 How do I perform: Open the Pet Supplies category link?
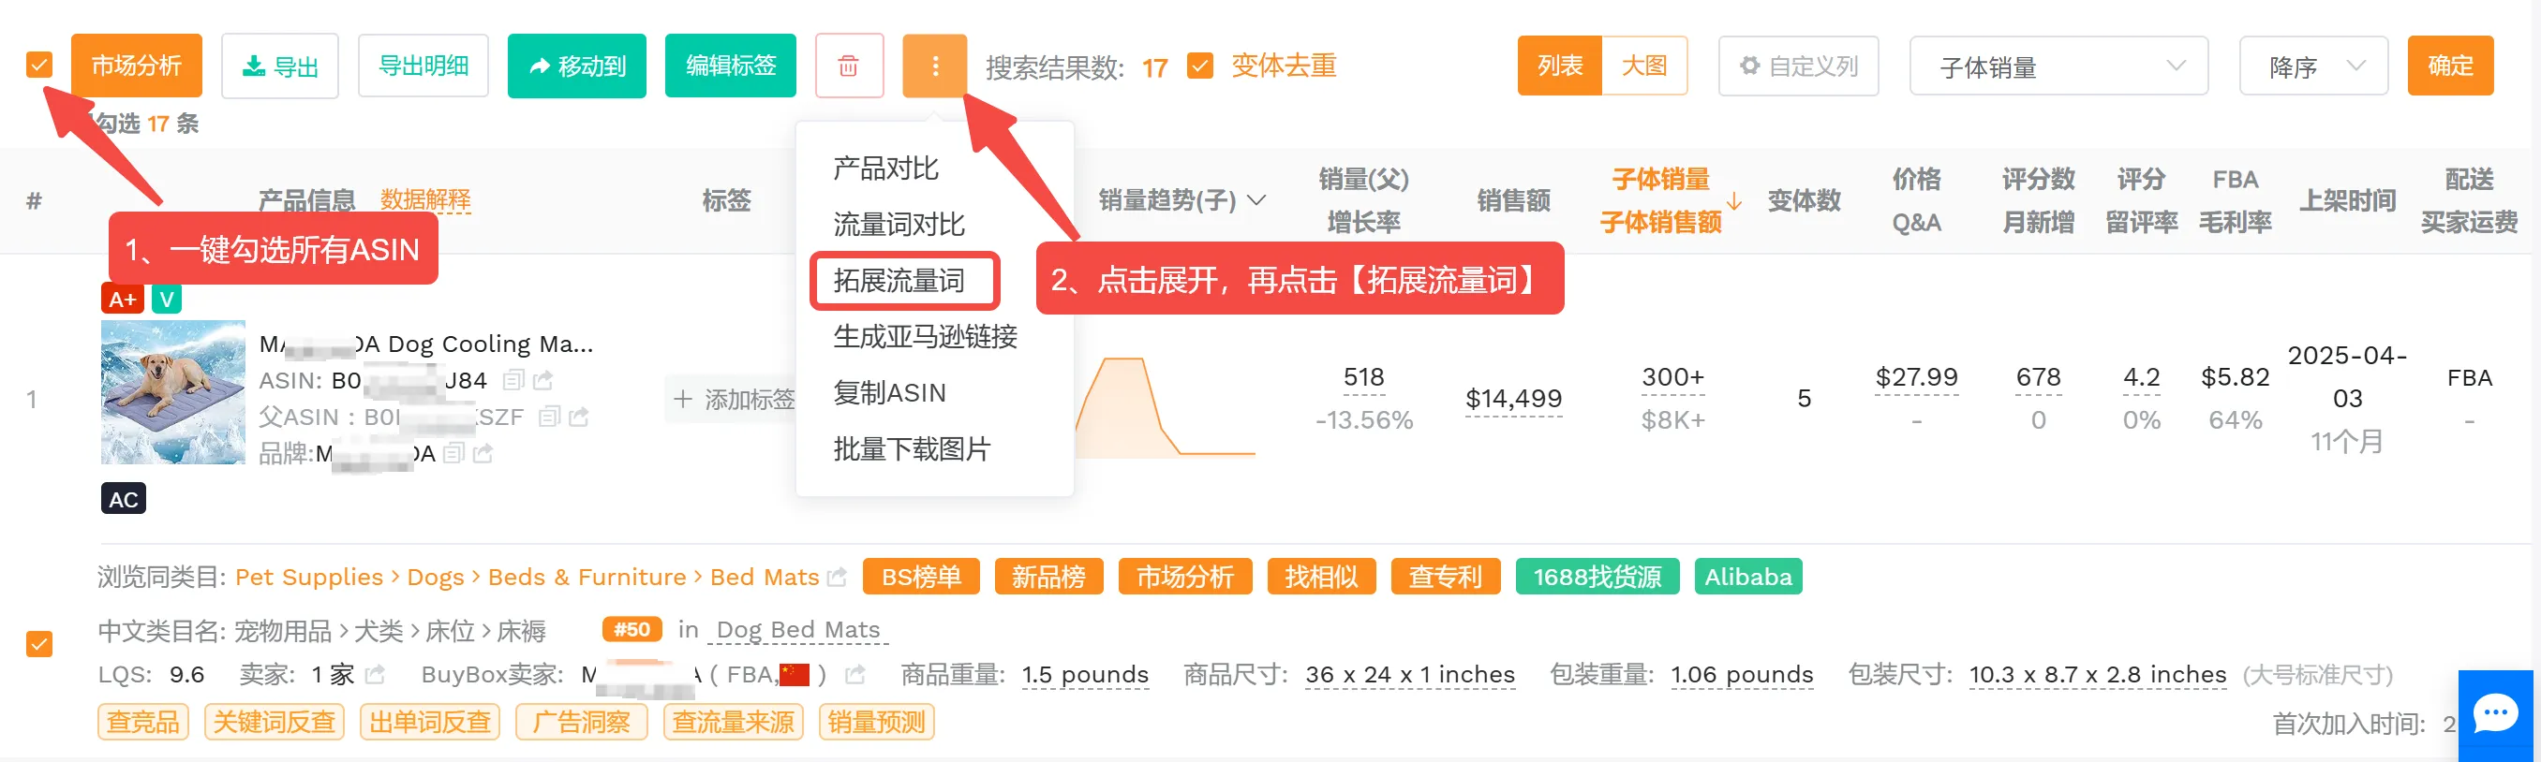click(x=309, y=578)
